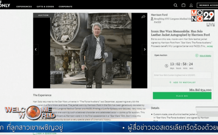Click the countdown clock icon
This screenshot has height=135, width=218.
[166, 66]
